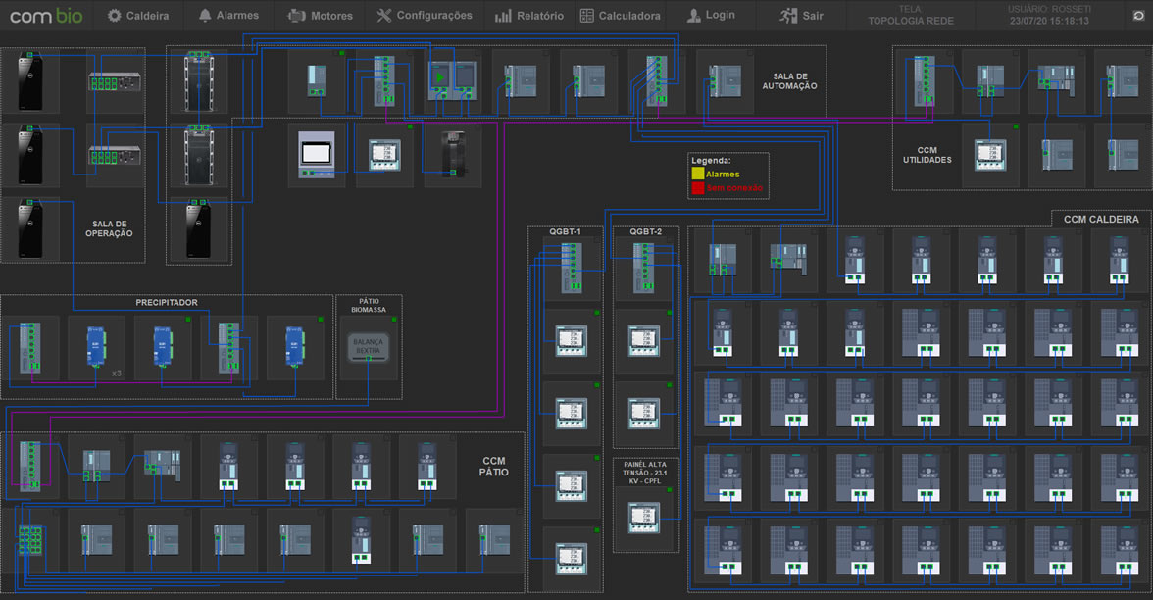Select the network switch in QGBT-1

coord(572,268)
